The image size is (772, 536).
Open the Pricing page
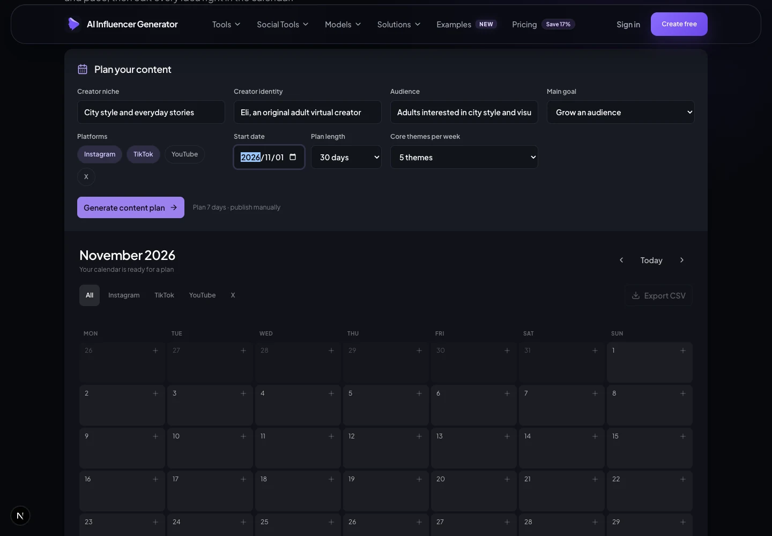543,24
